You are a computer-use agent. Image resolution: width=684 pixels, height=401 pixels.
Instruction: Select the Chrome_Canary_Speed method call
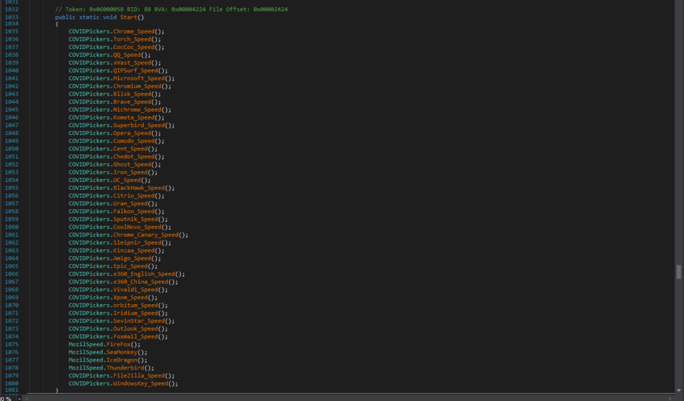pyautogui.click(x=146, y=235)
